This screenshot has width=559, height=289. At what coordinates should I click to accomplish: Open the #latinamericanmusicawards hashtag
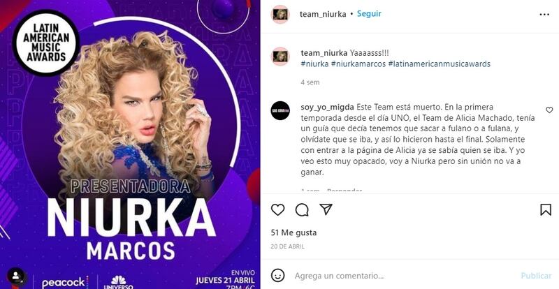pos(440,64)
